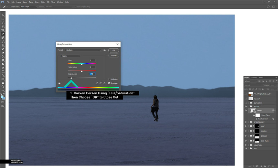Screen dimensions: 278x168
Task: Uncheck the Preview checkbox
Action: 109,83
